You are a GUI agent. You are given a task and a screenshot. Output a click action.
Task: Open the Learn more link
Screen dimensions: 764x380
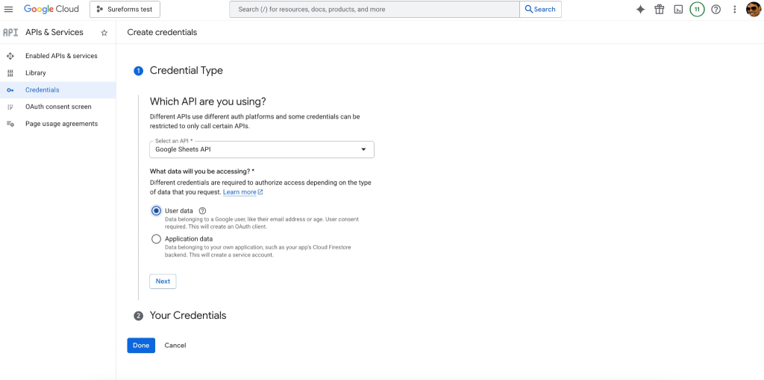[x=242, y=192]
